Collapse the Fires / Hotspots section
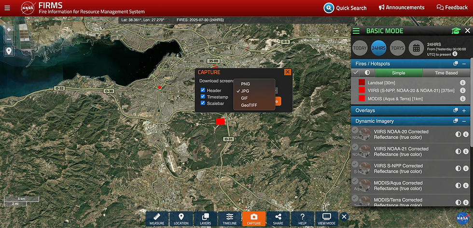This screenshot has height=228, width=473. click(x=464, y=64)
